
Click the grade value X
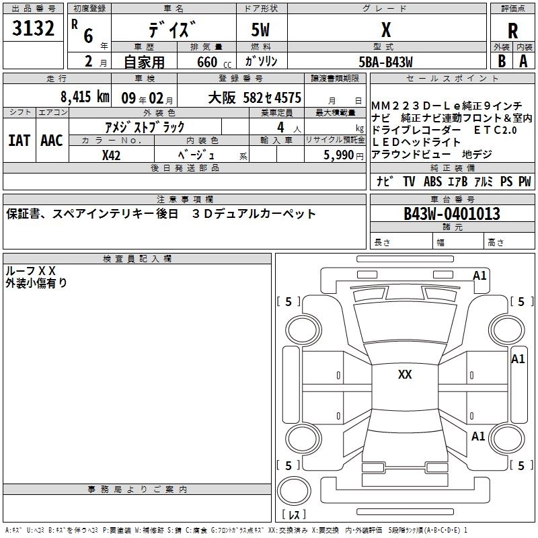point(386,30)
